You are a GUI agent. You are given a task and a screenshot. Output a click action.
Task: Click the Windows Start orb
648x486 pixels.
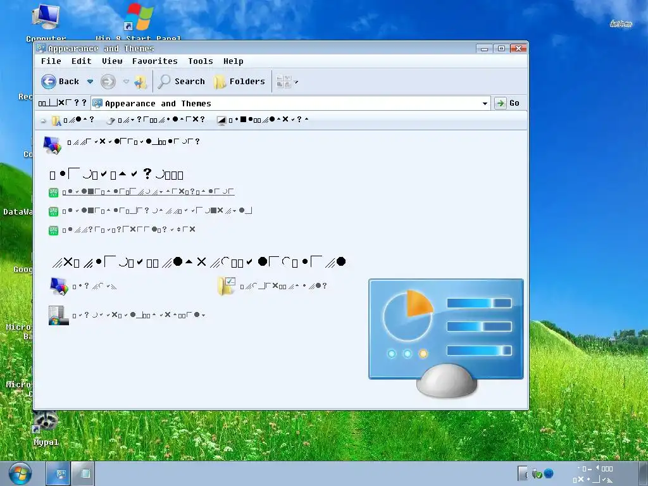tap(20, 473)
